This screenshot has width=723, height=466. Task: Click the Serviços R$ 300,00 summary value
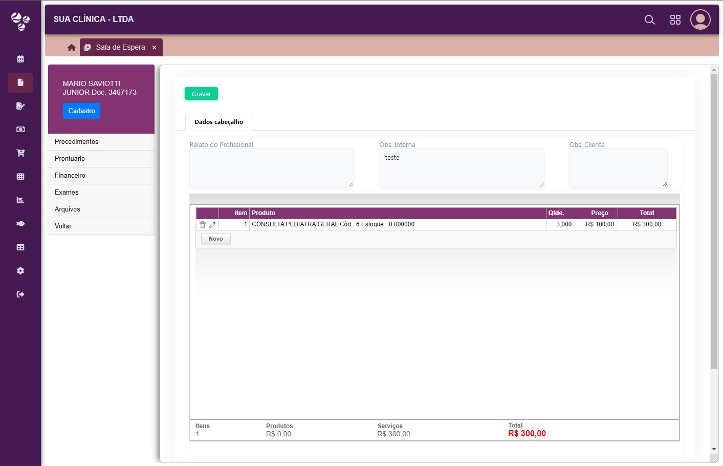393,434
